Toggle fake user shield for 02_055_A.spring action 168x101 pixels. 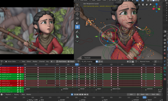point(97,61)
